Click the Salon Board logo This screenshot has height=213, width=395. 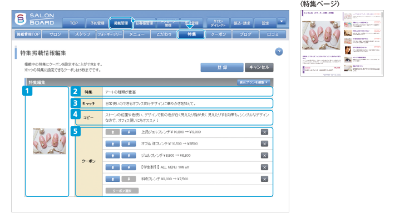pos(34,19)
